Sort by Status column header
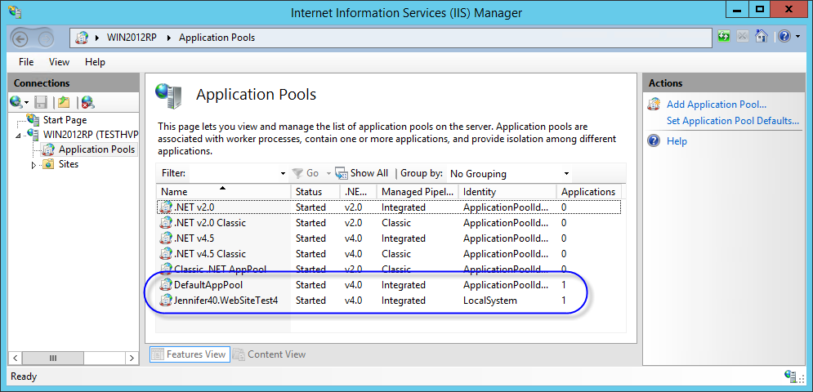 pos(315,191)
